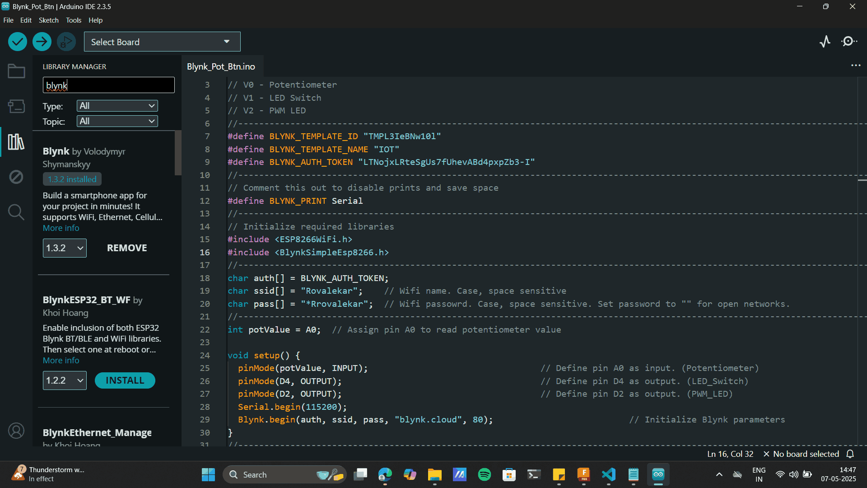The width and height of the screenshot is (867, 488).
Task: Click the library list scrollbar thumb
Action: click(x=178, y=153)
